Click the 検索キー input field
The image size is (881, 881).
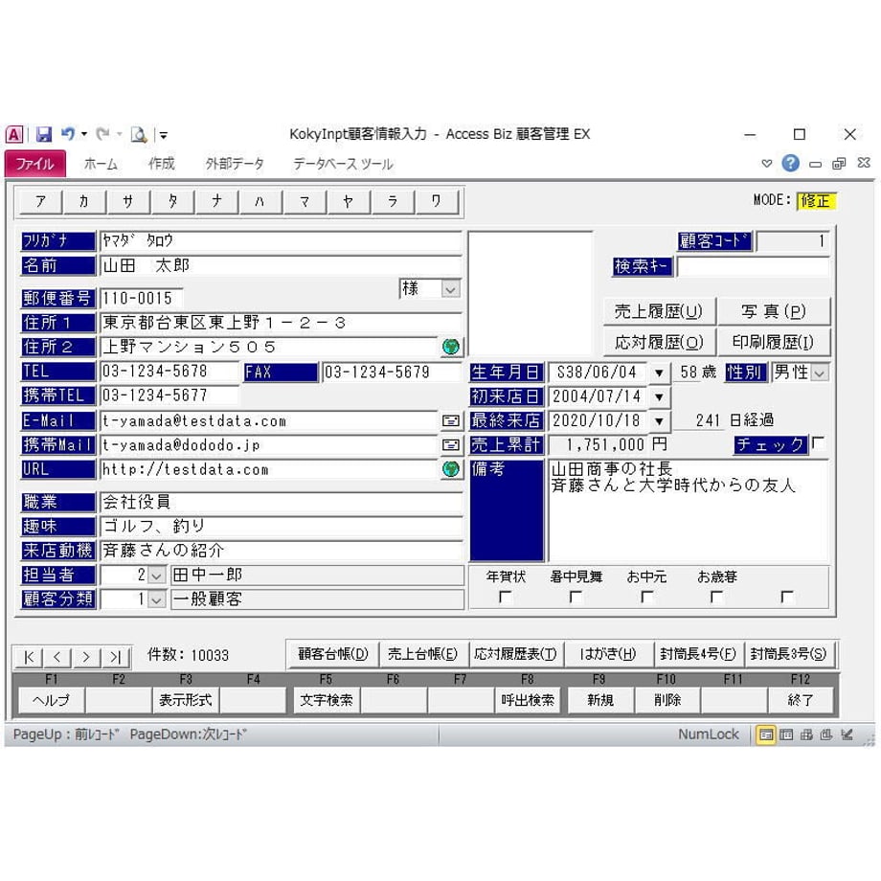[x=753, y=266]
